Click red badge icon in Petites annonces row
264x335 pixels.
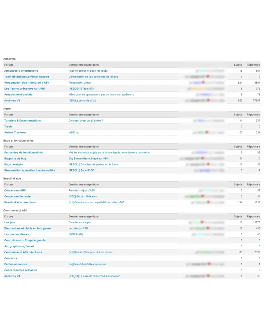[209, 264]
